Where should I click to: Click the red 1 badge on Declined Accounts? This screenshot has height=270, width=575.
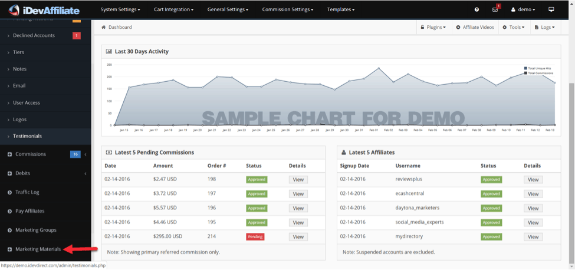click(77, 35)
